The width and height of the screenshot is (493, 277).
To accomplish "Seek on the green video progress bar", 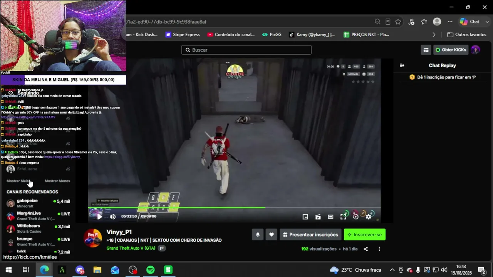I will point(234,208).
